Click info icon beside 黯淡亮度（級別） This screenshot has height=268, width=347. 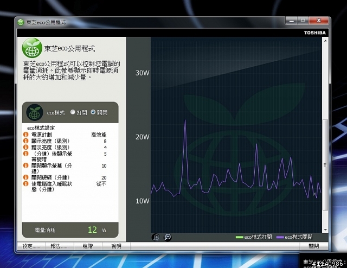26,147
